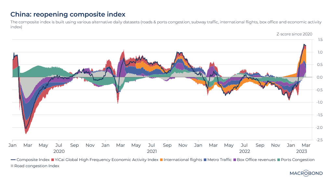
Task: Select the Composite Index legend label
Action: tap(33, 160)
